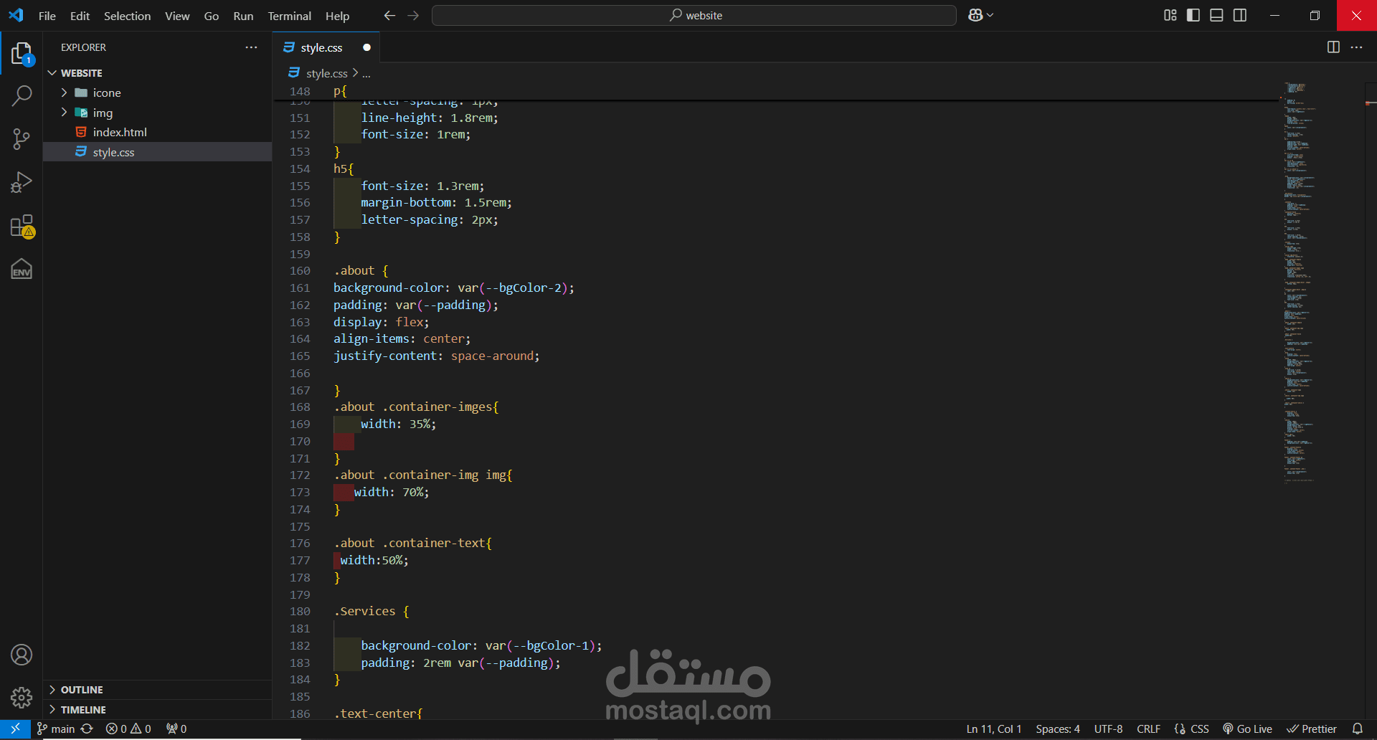Open the remote window indicator
The width and height of the screenshot is (1377, 740).
pos(15,729)
